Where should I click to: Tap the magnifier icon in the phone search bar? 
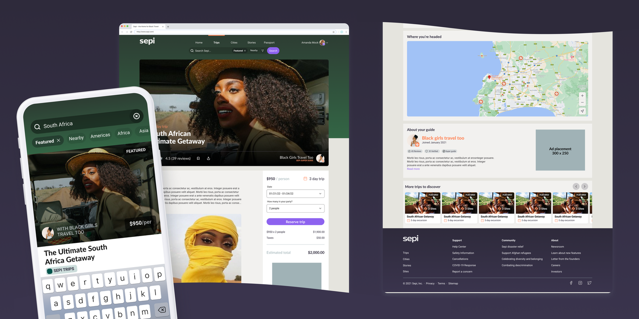point(37,127)
